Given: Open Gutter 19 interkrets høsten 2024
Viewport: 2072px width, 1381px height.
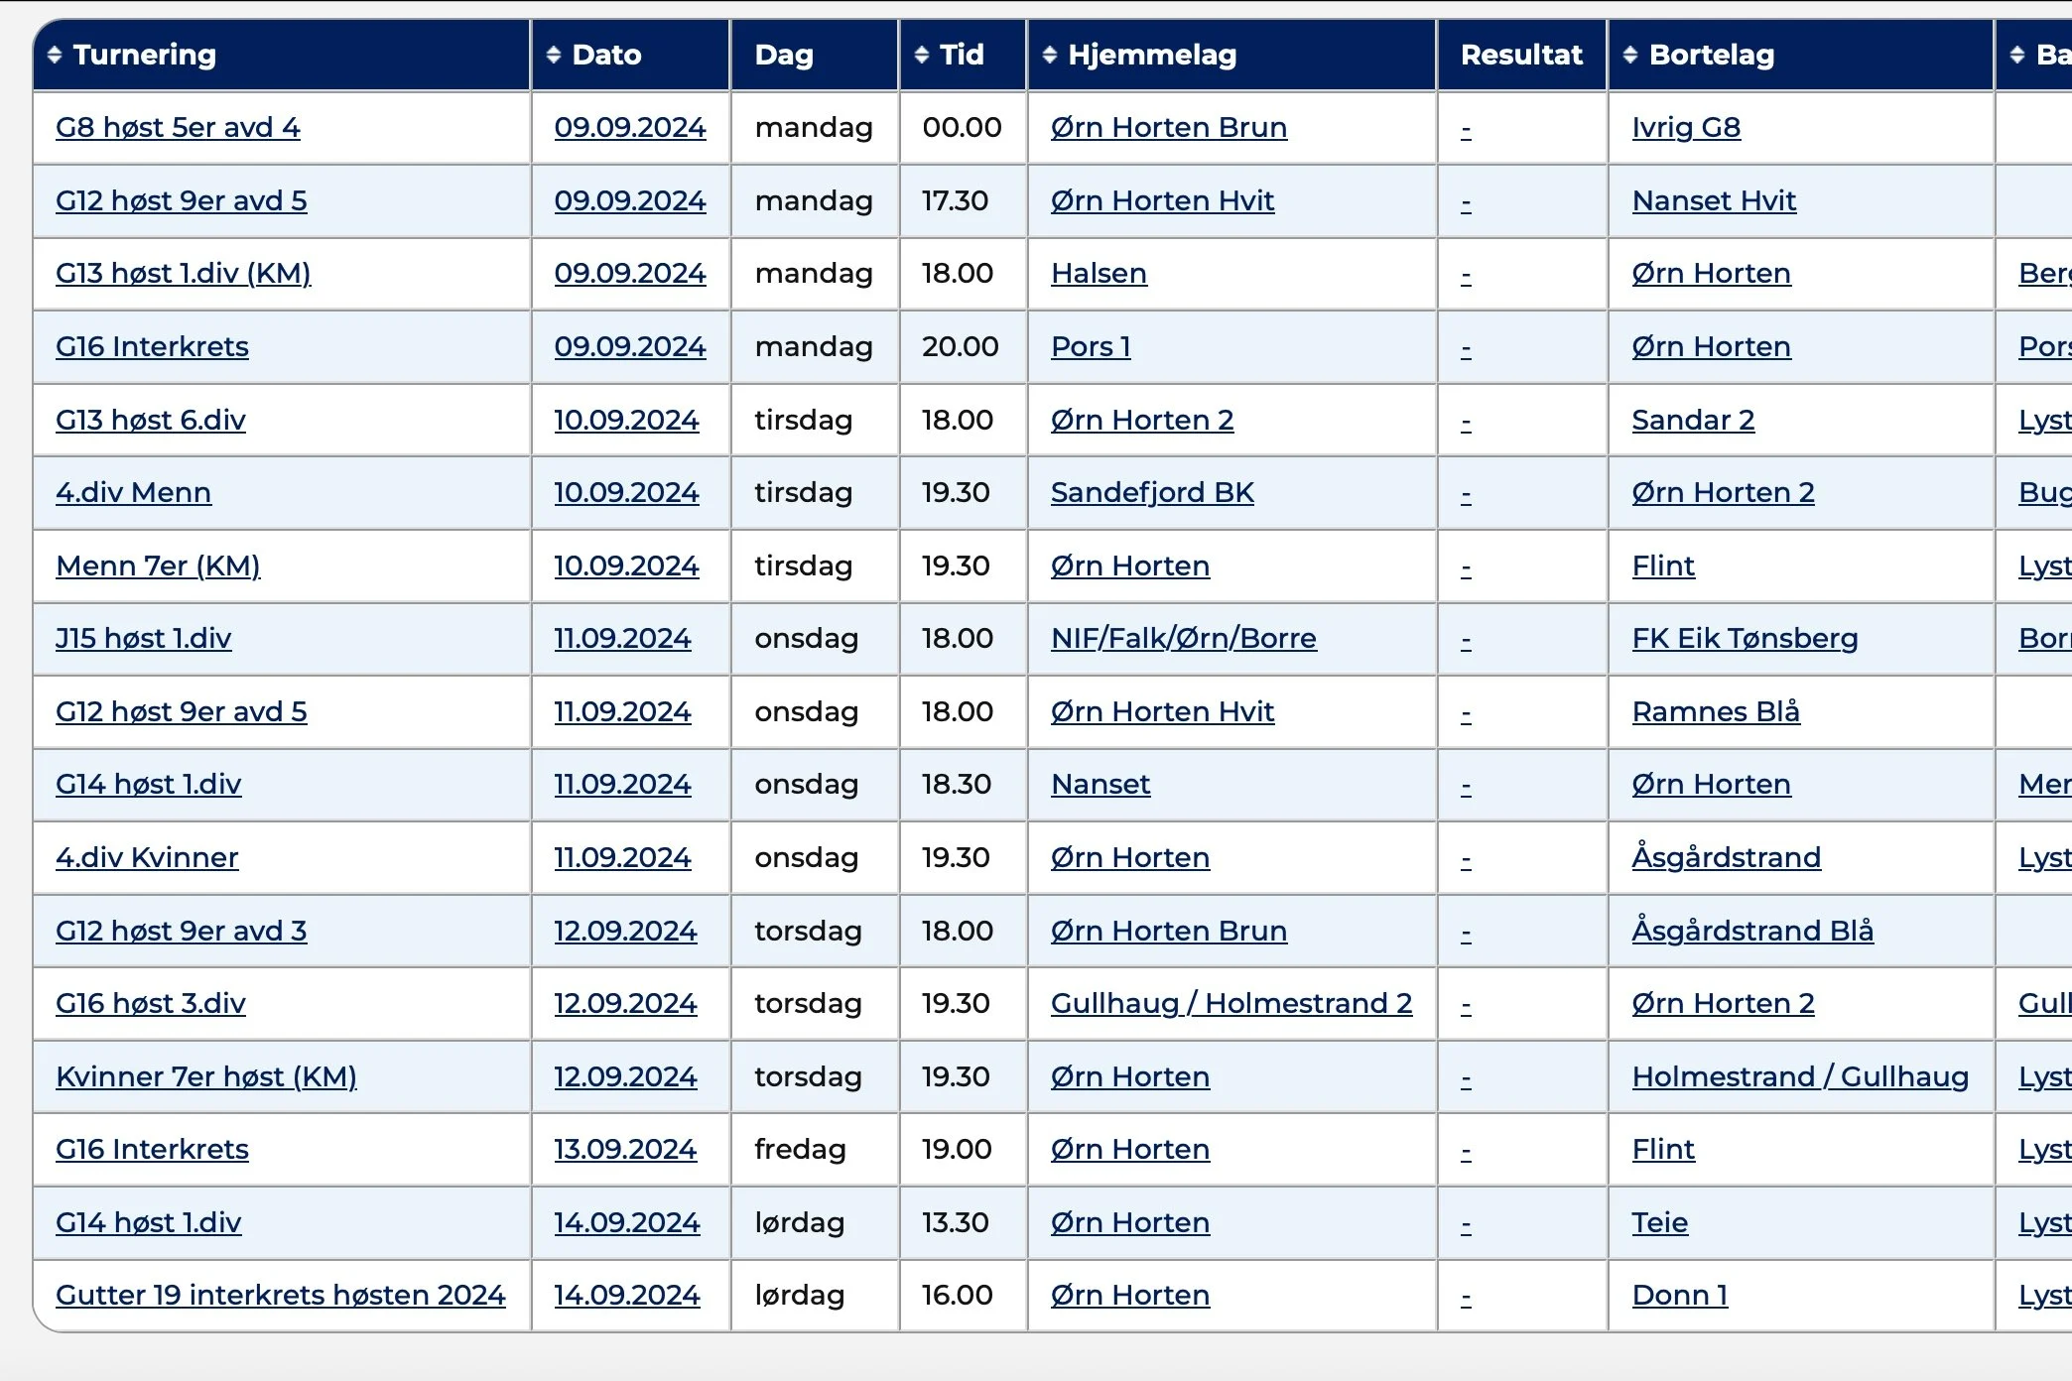Looking at the screenshot, I should 280,1296.
